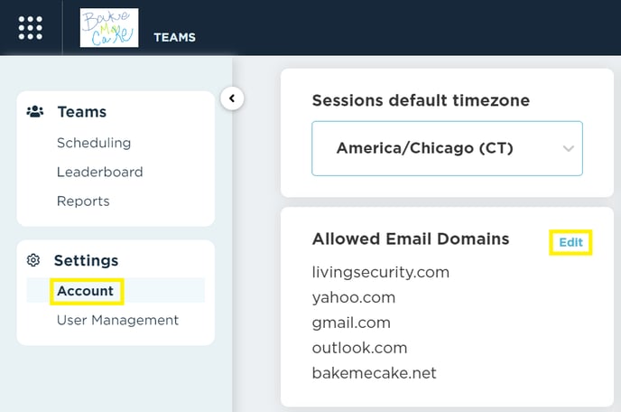Open the Settings section heading
Screen dimensions: 621x412
pos(86,260)
